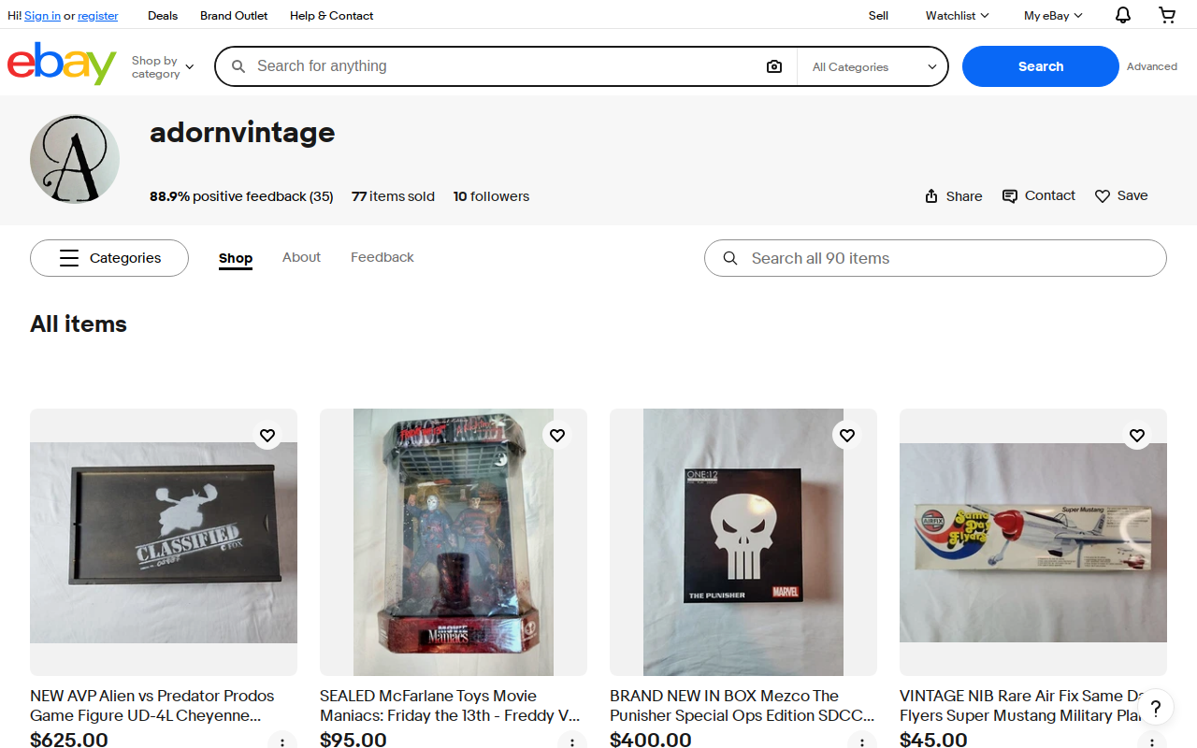
Task: Click the adornvintage store name heading
Action: pos(242,133)
